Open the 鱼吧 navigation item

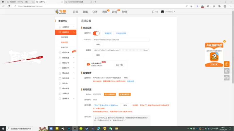(124, 12)
